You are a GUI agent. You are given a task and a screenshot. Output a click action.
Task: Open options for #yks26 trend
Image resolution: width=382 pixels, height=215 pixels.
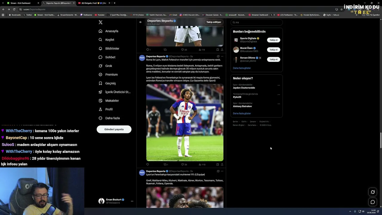tap(279, 95)
